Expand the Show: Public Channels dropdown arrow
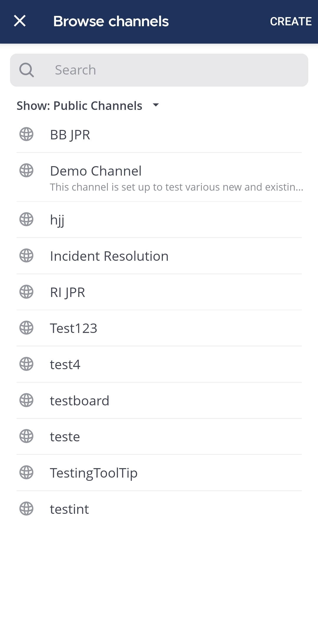 [156, 105]
